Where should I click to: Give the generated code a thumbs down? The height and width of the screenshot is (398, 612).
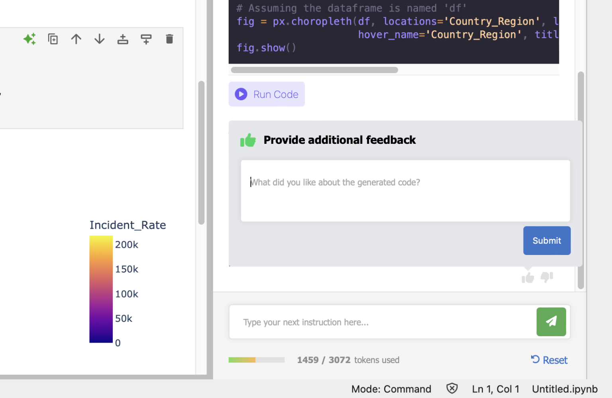tap(547, 278)
